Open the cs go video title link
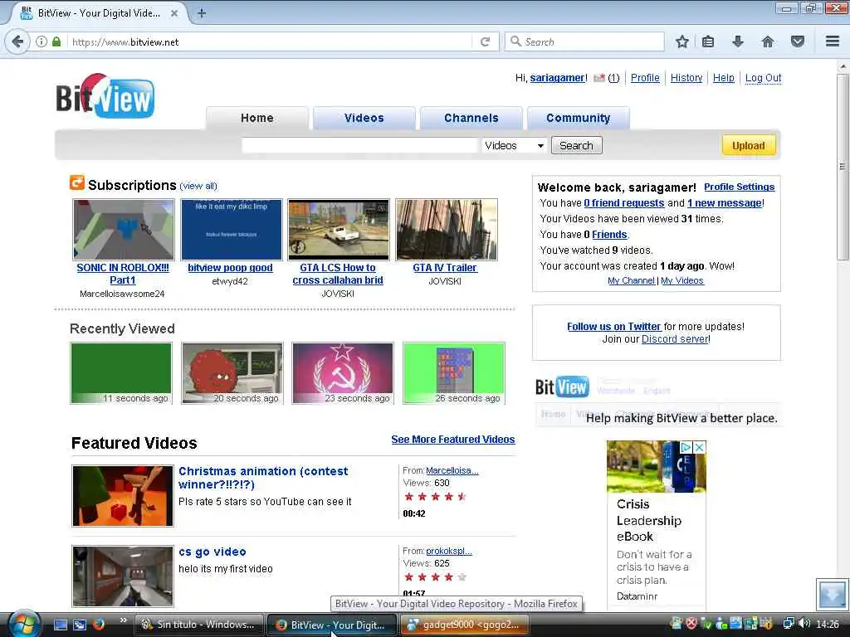Image resolution: width=850 pixels, height=637 pixels. (212, 552)
